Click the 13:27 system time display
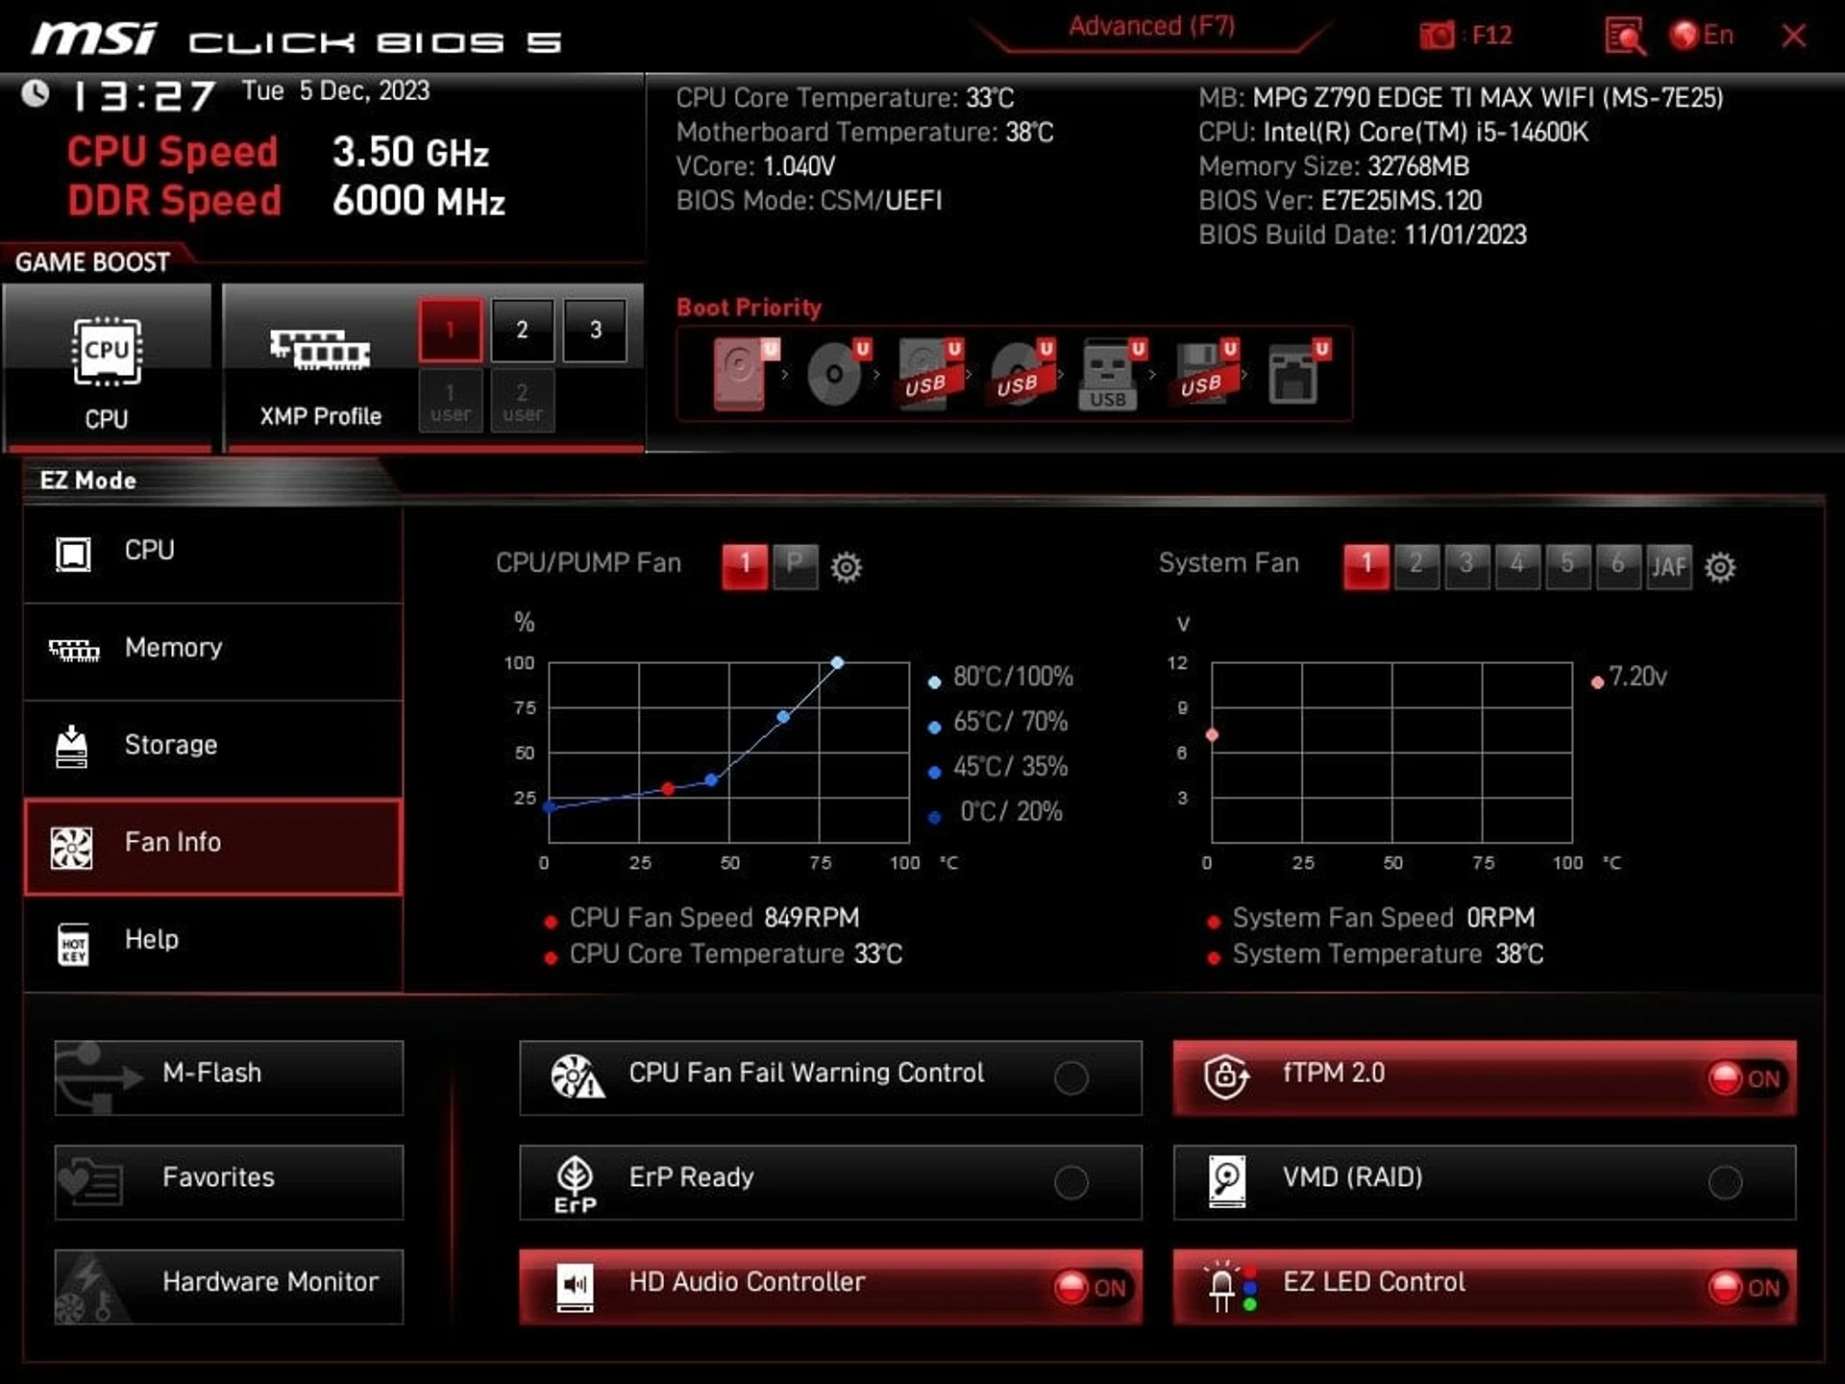The image size is (1845, 1384). point(145,95)
